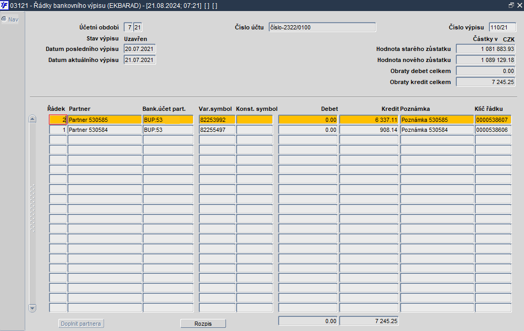Click the Datum aktuálního výpisu field
The height and width of the screenshot is (331, 524).
(x=139, y=60)
